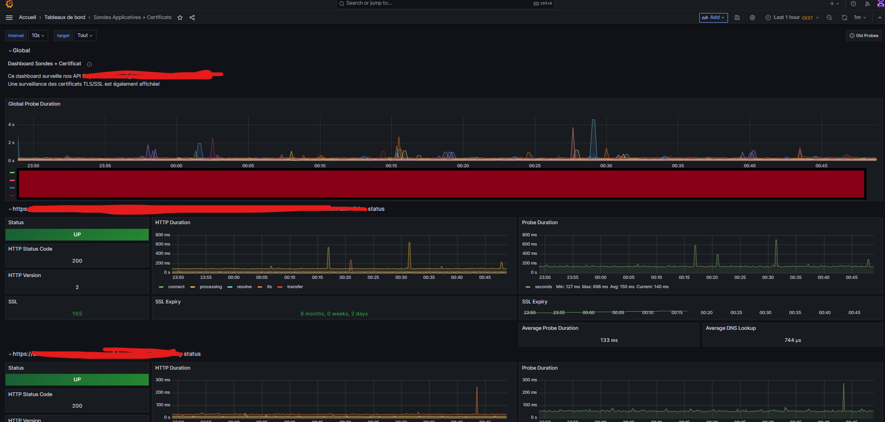
Task: Open the Old Probes link
Action: pyautogui.click(x=864, y=36)
